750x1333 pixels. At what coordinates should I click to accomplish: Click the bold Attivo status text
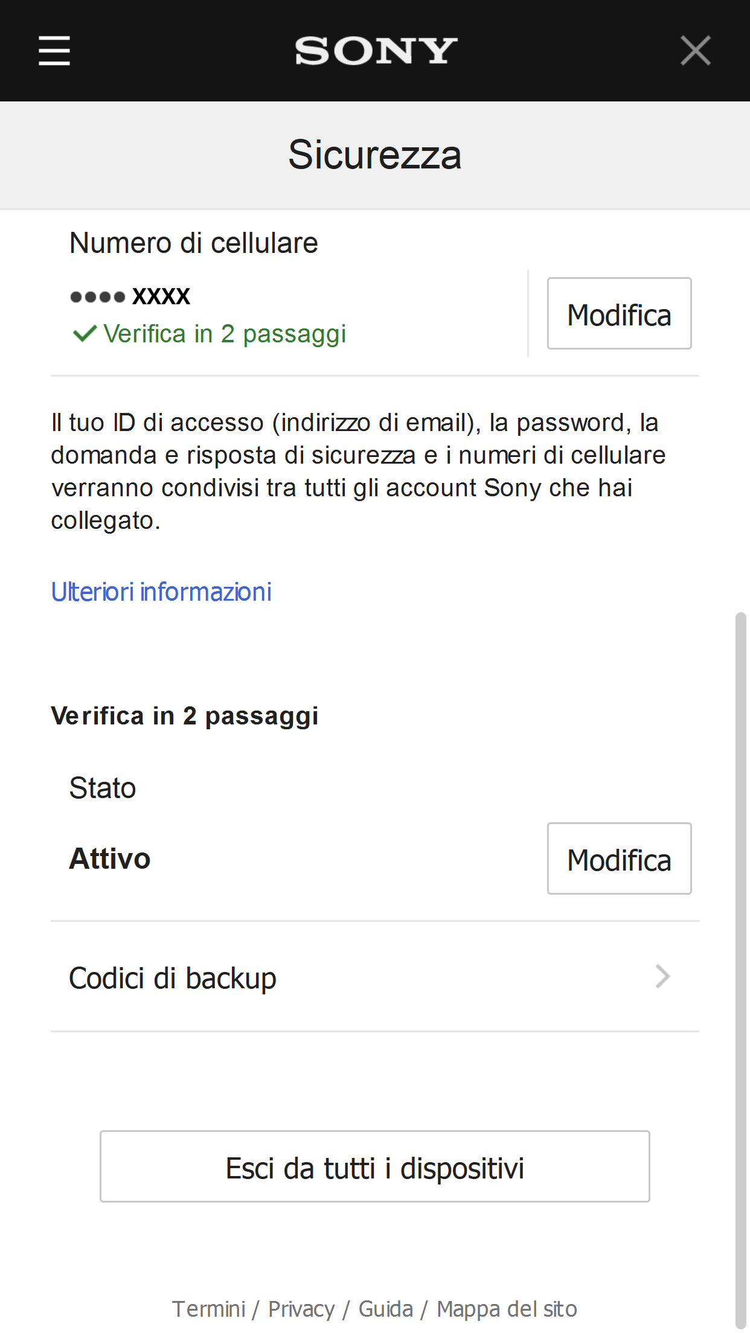click(x=110, y=858)
